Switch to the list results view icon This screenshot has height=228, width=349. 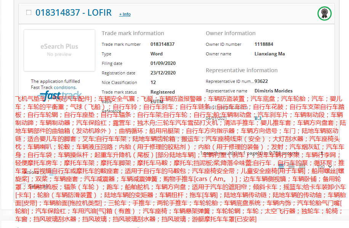pyautogui.click(x=291, y=166)
